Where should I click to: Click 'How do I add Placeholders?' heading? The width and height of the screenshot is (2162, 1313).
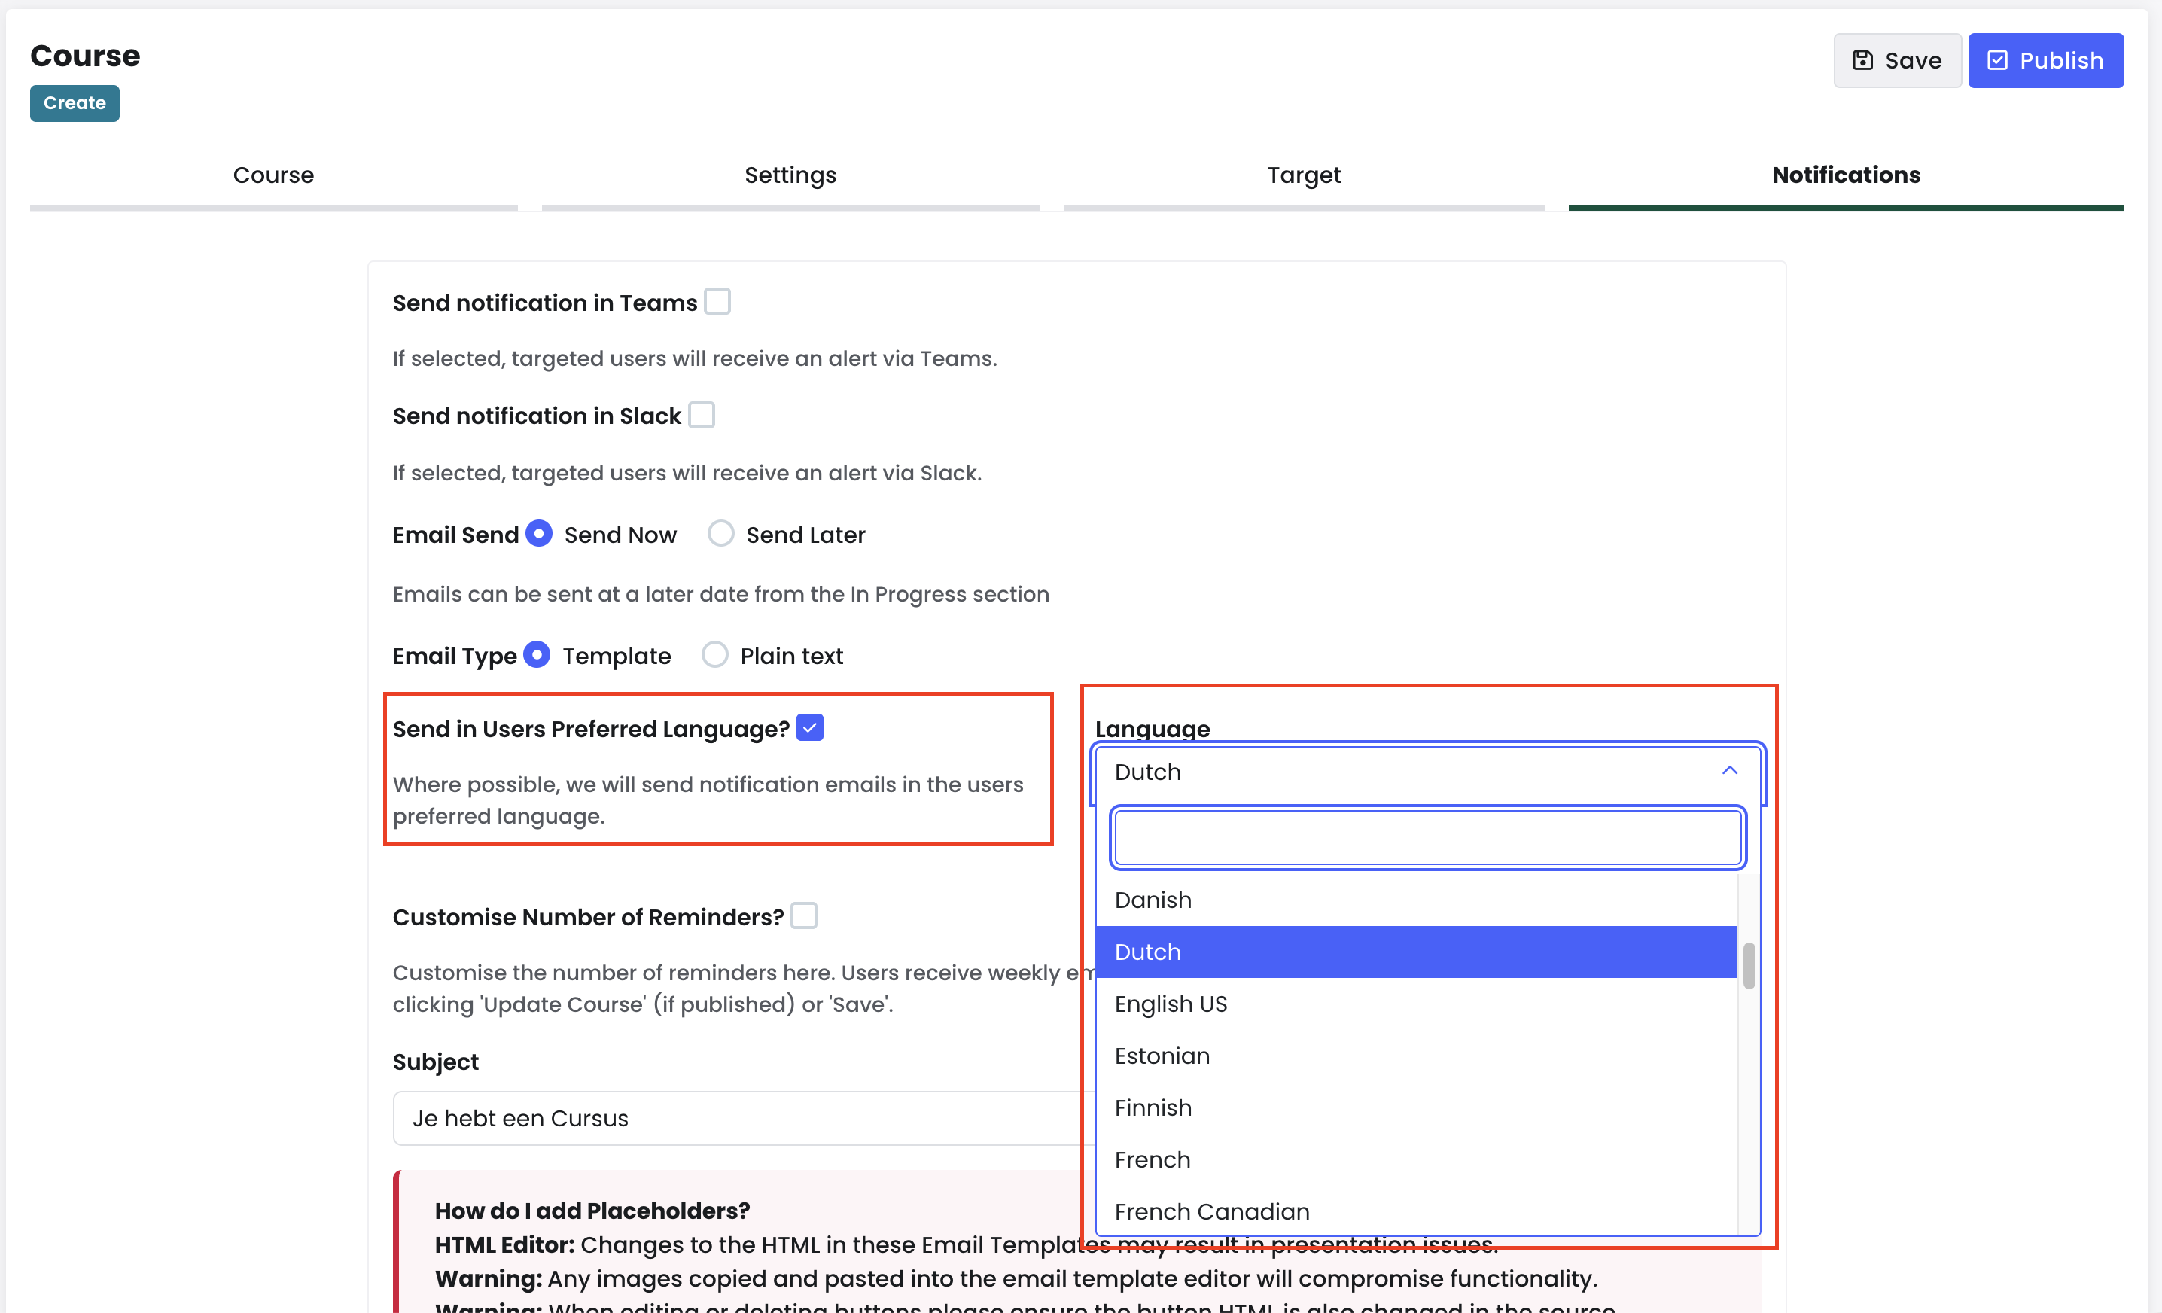(592, 1211)
